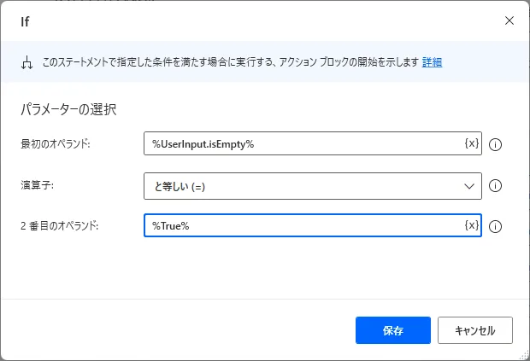Click the 最初のオペランド label
The width and height of the screenshot is (530, 361).
coord(55,143)
